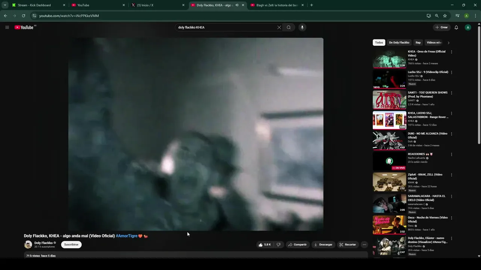Viewport: 481px width, 270px height.
Task: Open the notifications bell
Action: [x=456, y=27]
